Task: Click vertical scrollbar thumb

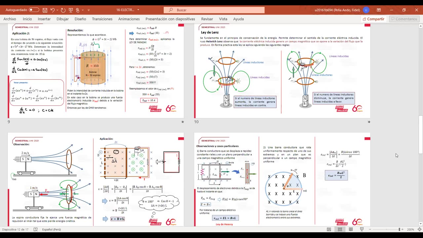Action: coord(420,135)
